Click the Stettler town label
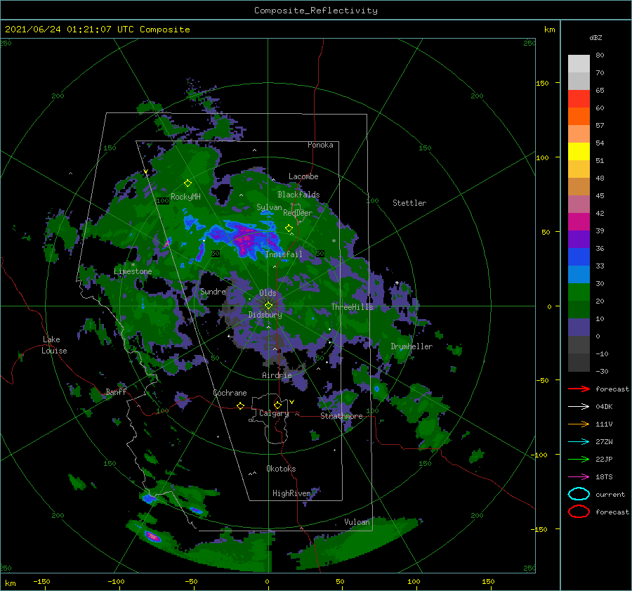The image size is (632, 591). (x=409, y=203)
